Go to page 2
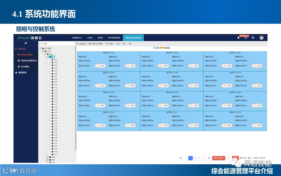The image size is (281, 176). (195, 158)
